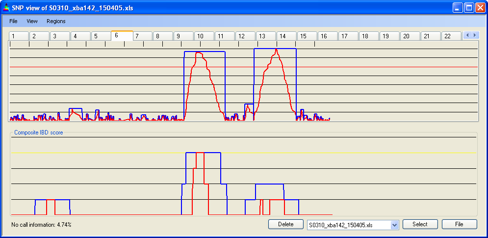Switch to chromosome tab 10

tap(204, 36)
